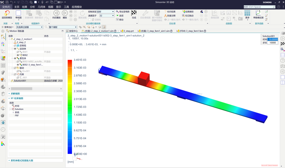Viewport: 285px width, 168px height.
Task: Open the 整个装配 scope dropdown
Action: click(76, 27)
